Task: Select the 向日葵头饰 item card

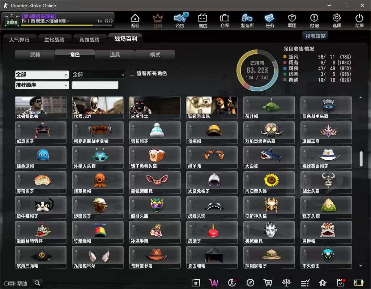Action: (269, 182)
